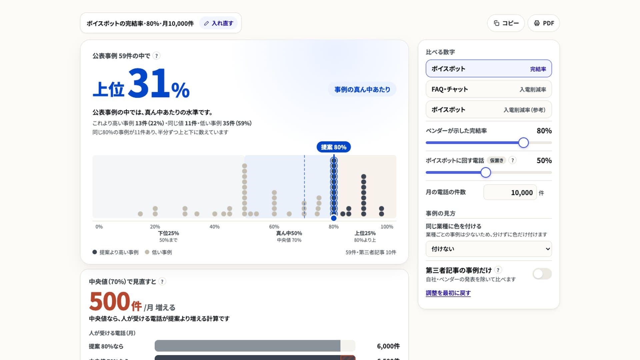Open help icon beside 仮置き label
The height and width of the screenshot is (360, 640).
(x=513, y=160)
